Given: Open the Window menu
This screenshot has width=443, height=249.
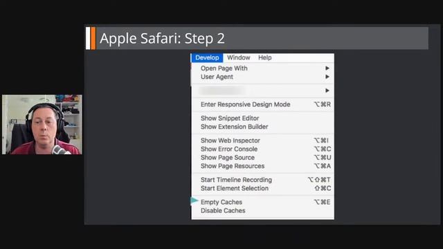Looking at the screenshot, I should [238, 57].
